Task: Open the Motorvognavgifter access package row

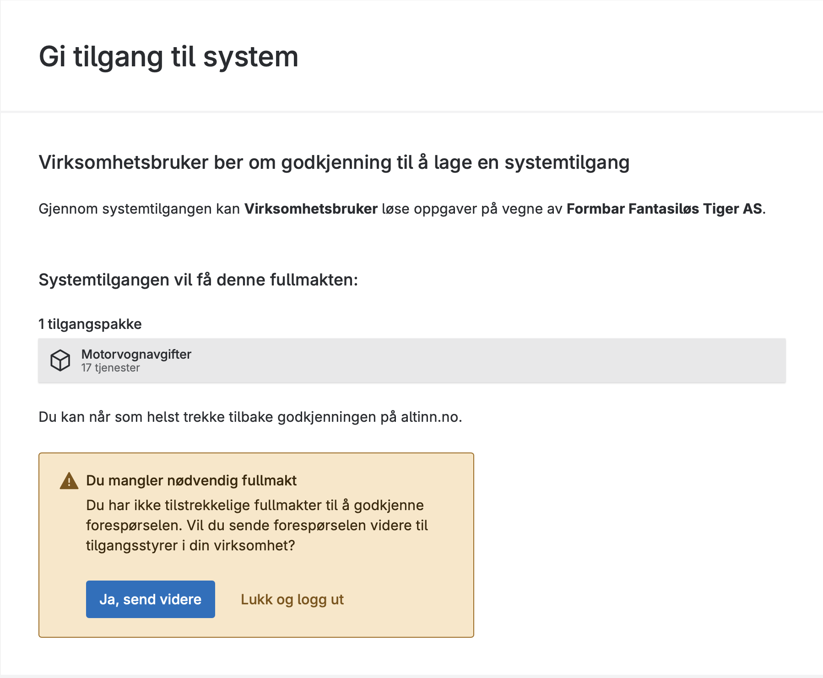Action: [411, 361]
